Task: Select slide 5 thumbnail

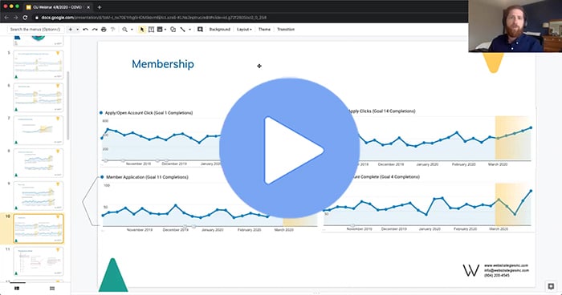Action: tap(39, 65)
